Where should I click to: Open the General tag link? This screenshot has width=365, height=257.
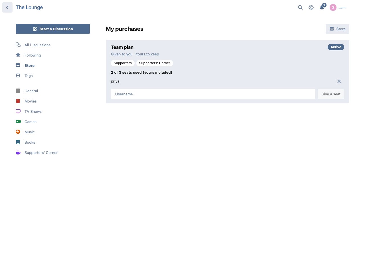coord(31,91)
